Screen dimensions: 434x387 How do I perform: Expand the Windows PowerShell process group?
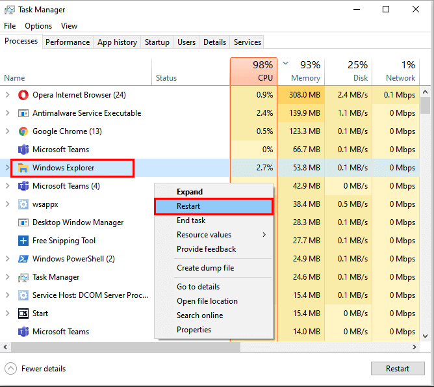[8, 259]
